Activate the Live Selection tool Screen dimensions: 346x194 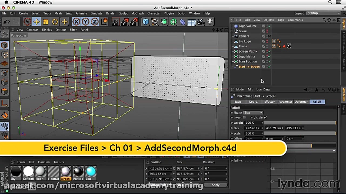point(27,22)
